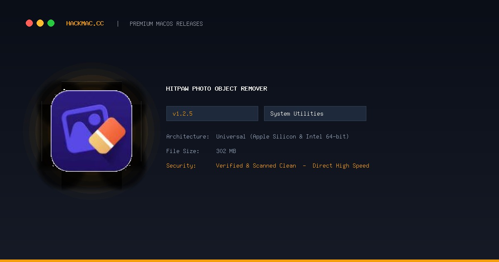Click the yellow minimize window dot

[40, 23]
